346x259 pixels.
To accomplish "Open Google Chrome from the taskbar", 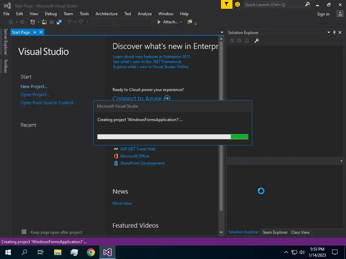I will point(91,252).
